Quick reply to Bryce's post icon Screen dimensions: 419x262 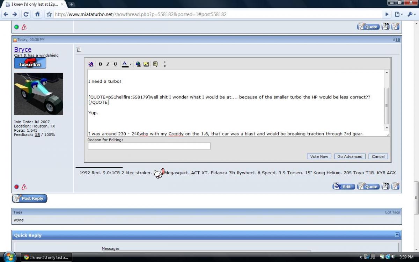(395, 187)
